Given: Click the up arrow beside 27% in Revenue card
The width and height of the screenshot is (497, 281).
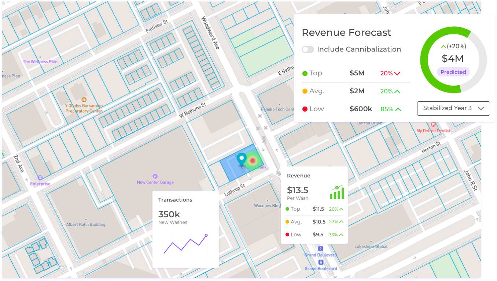Looking at the screenshot, I should tap(341, 222).
